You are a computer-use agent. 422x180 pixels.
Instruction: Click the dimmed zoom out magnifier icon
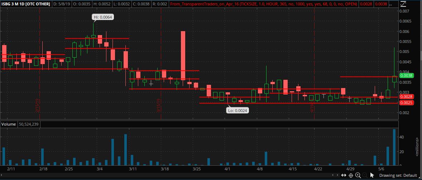pyautogui.click(x=365, y=175)
